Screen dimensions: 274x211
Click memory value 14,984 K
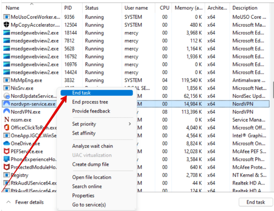(x=193, y=104)
